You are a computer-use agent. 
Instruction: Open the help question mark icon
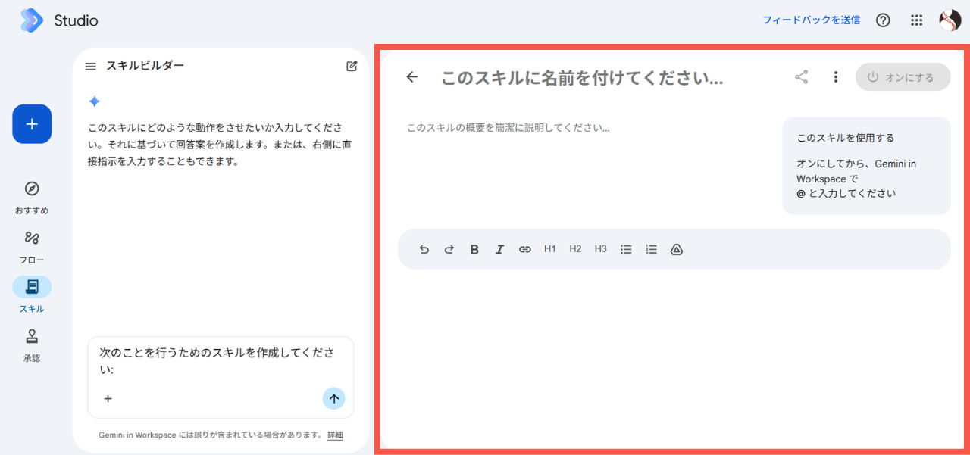[x=883, y=20]
